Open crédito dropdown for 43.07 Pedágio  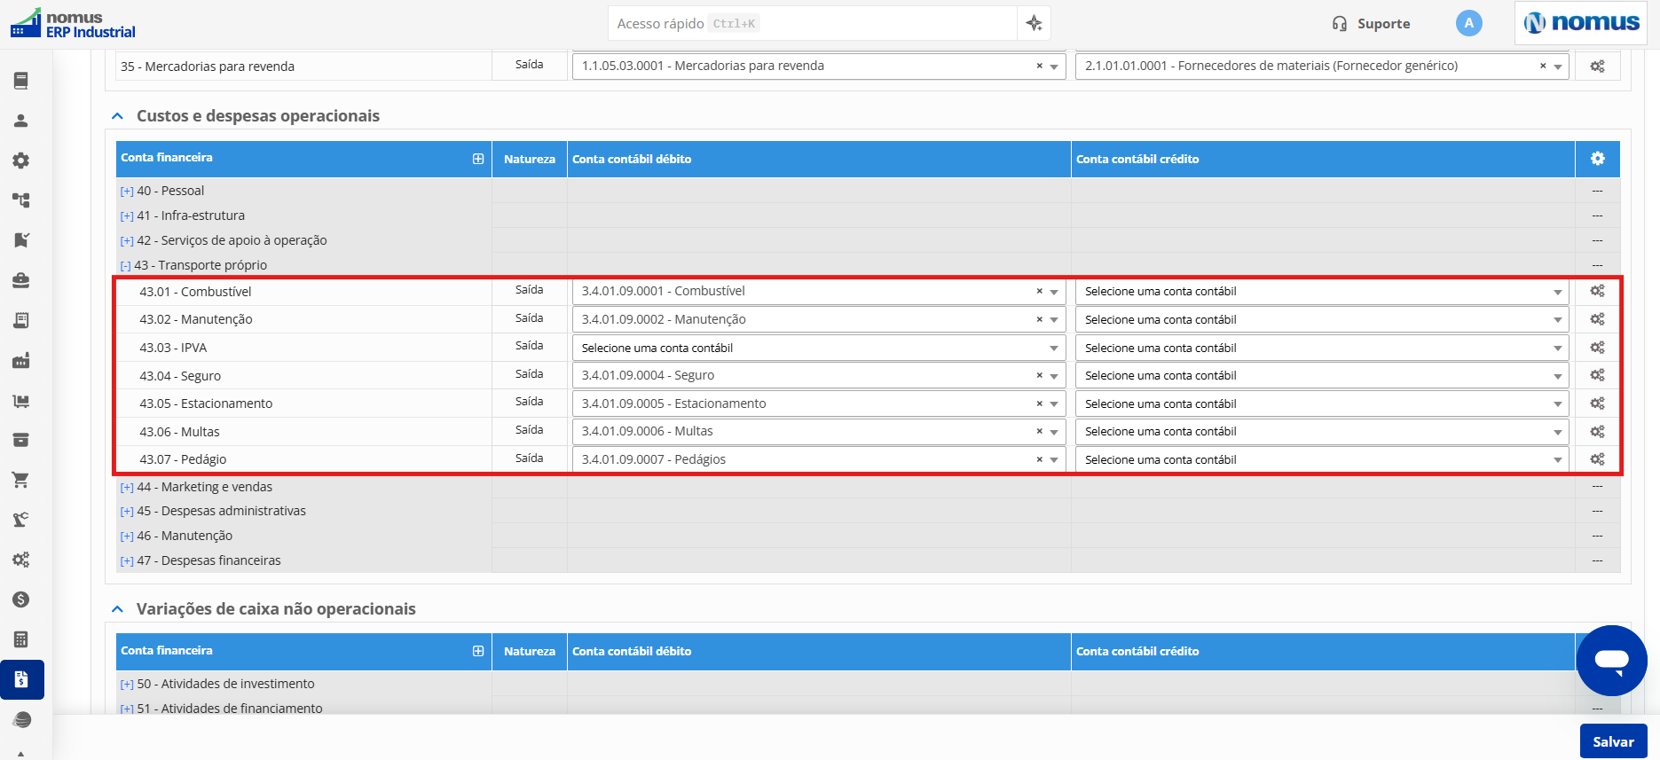[1322, 459]
